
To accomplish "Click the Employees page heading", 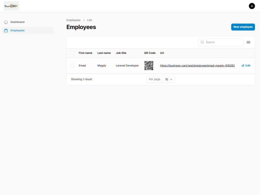I will click(x=81, y=27).
